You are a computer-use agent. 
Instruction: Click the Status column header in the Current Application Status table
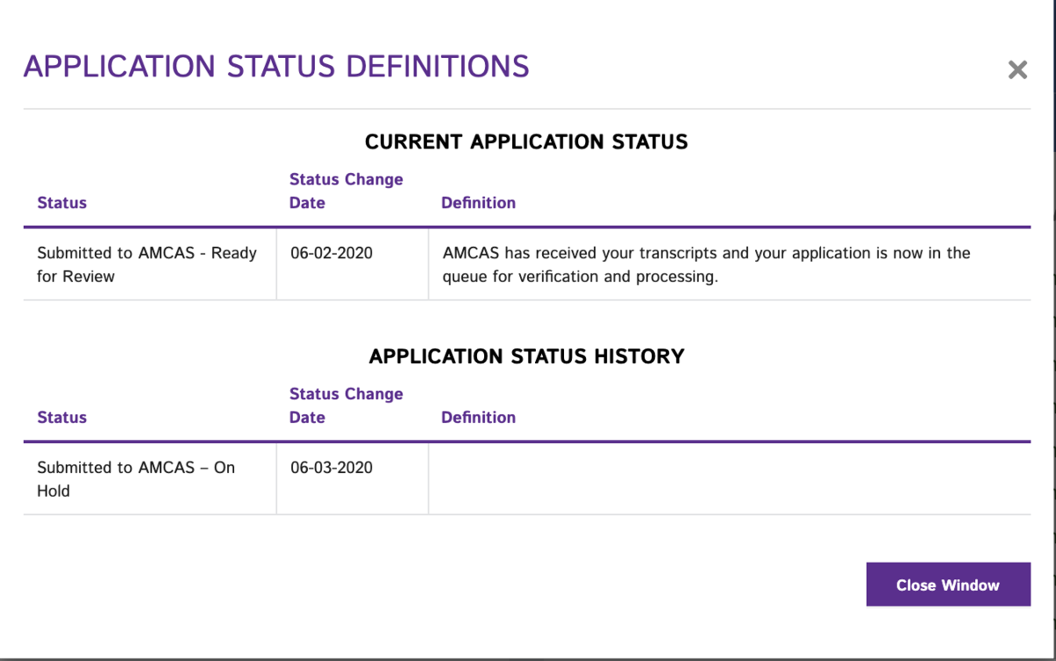click(x=62, y=203)
